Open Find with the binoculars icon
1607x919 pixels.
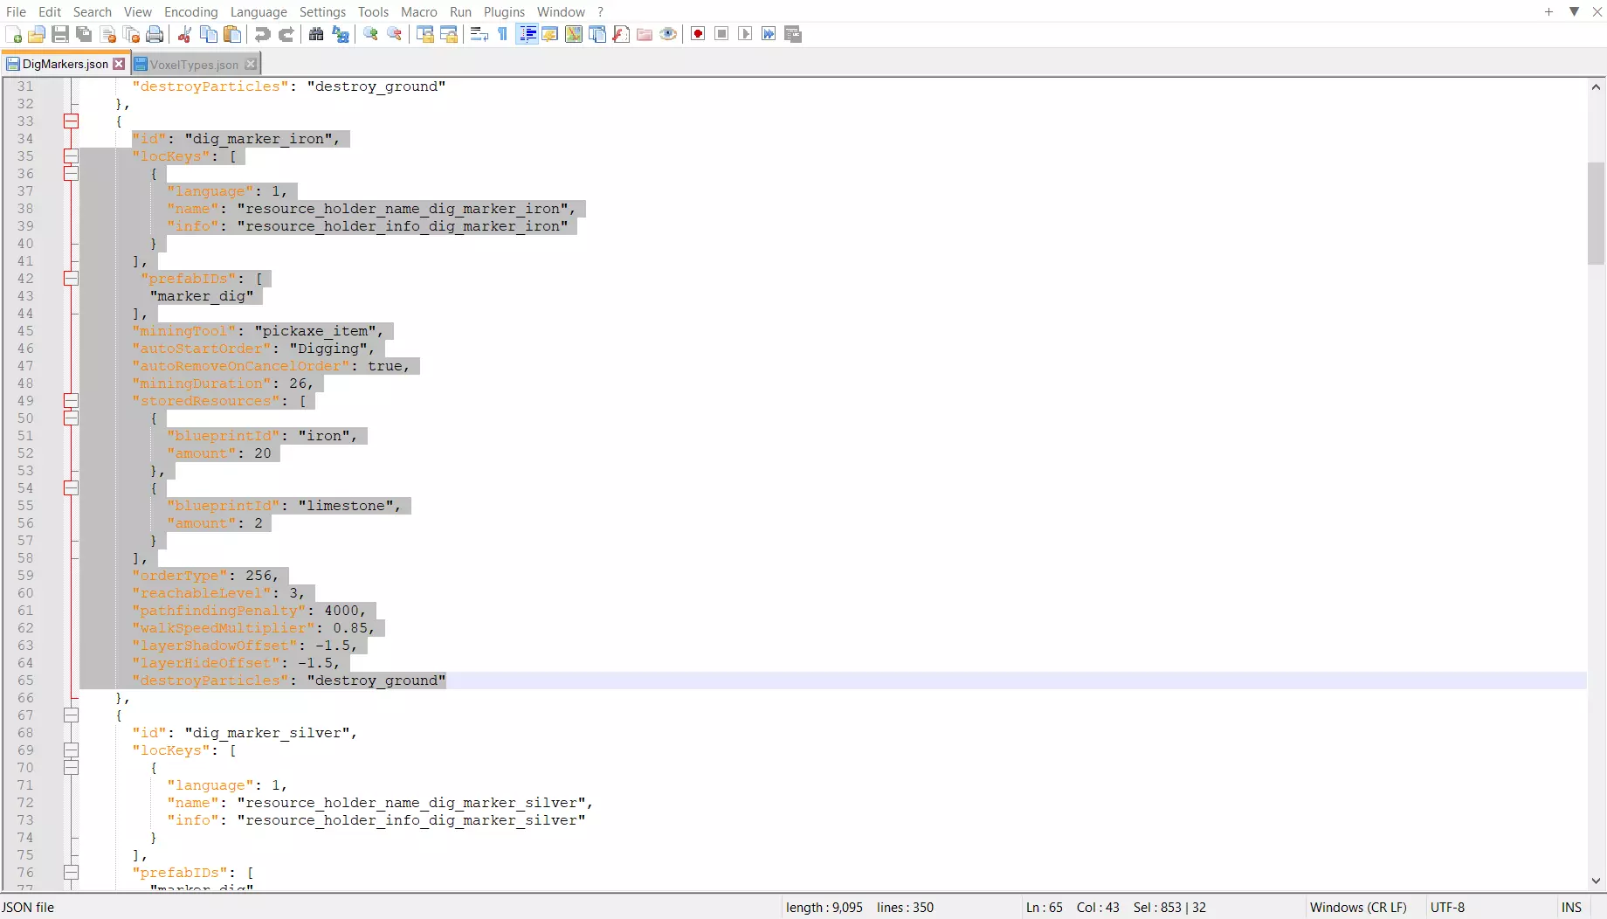(x=316, y=34)
